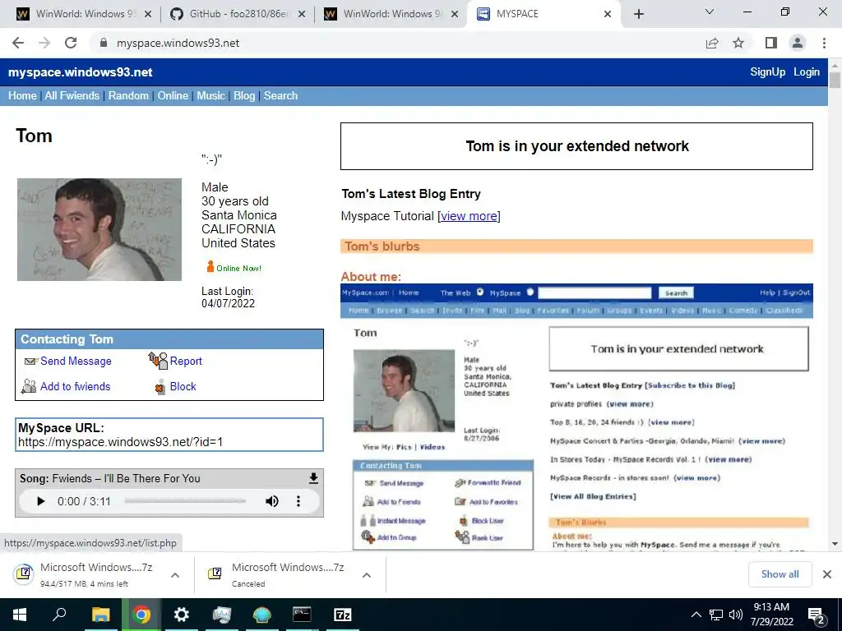Expand options for the downloading Windows 7z file
The width and height of the screenshot is (842, 631).
point(174,574)
